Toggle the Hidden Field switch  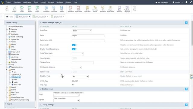(x=74, y=72)
